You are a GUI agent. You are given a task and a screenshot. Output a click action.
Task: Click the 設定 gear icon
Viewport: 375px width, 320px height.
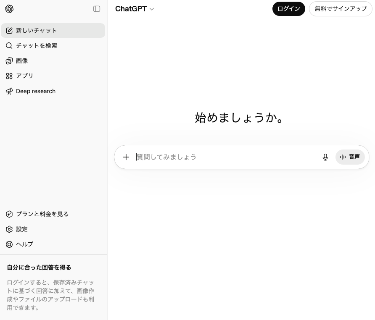(x=9, y=229)
